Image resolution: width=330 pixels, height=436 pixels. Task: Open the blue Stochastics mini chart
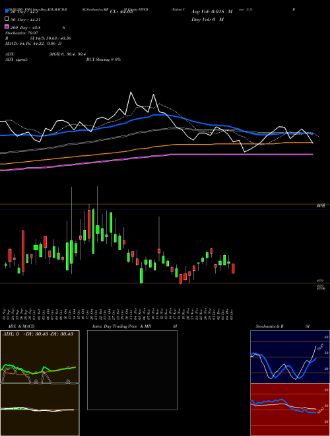tap(290, 357)
